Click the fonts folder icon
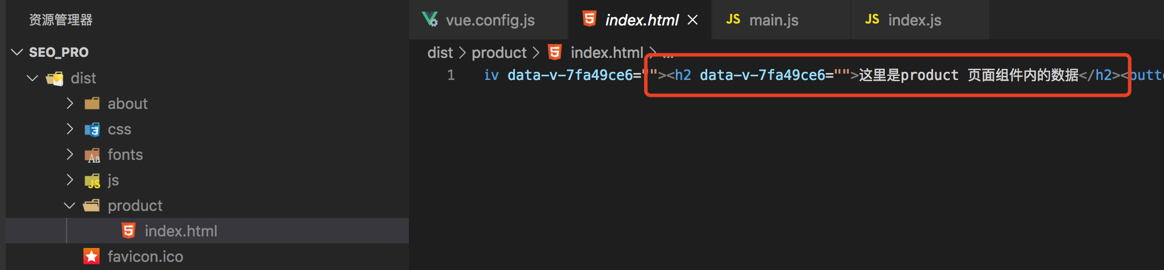The image size is (1164, 270). (x=92, y=155)
